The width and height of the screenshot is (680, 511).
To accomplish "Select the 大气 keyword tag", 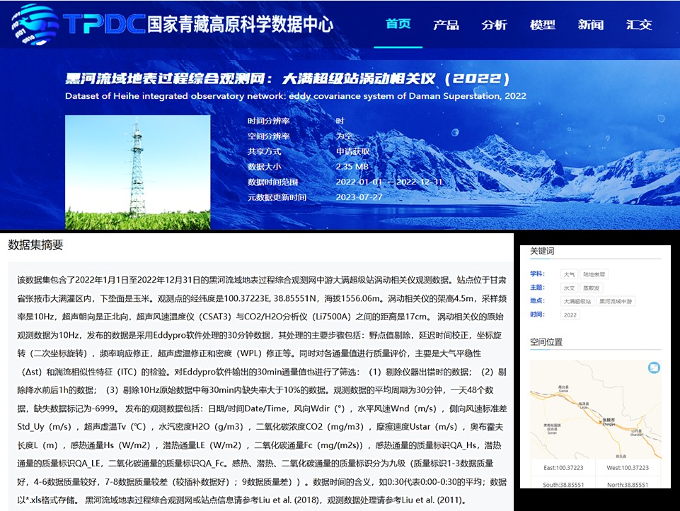I will 569,274.
